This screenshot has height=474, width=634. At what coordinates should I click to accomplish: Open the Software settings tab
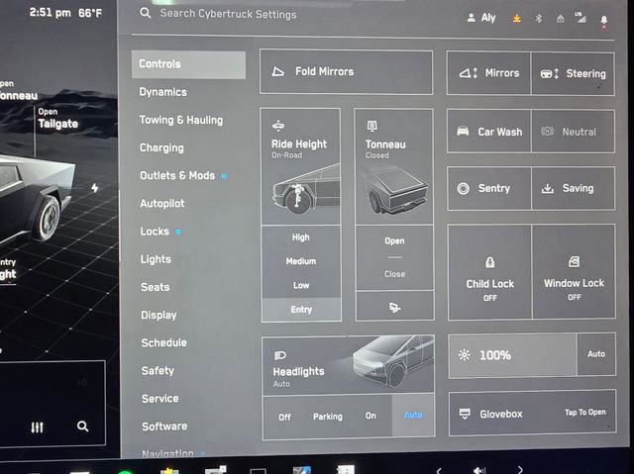pos(164,427)
